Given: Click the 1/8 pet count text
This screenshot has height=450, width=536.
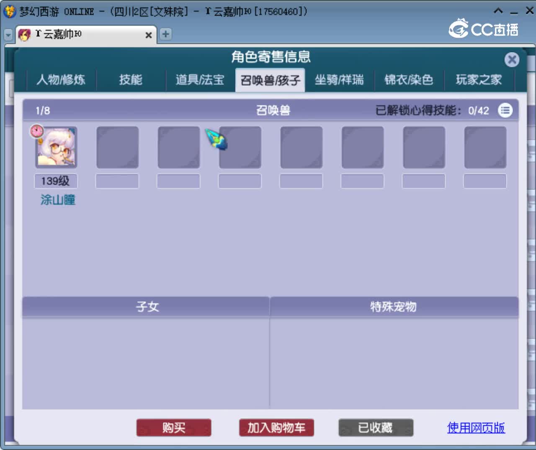Looking at the screenshot, I should click(43, 111).
